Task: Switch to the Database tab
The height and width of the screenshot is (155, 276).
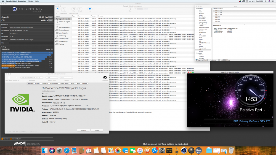Action: [84, 83]
